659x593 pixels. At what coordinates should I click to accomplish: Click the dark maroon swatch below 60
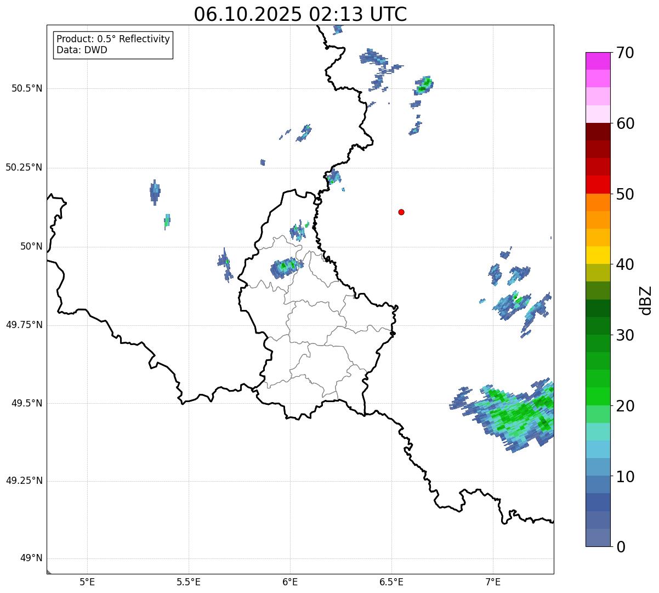[598, 132]
